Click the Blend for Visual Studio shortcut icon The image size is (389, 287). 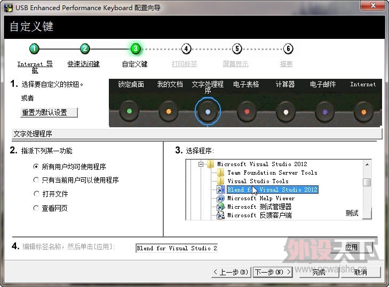coord(220,190)
